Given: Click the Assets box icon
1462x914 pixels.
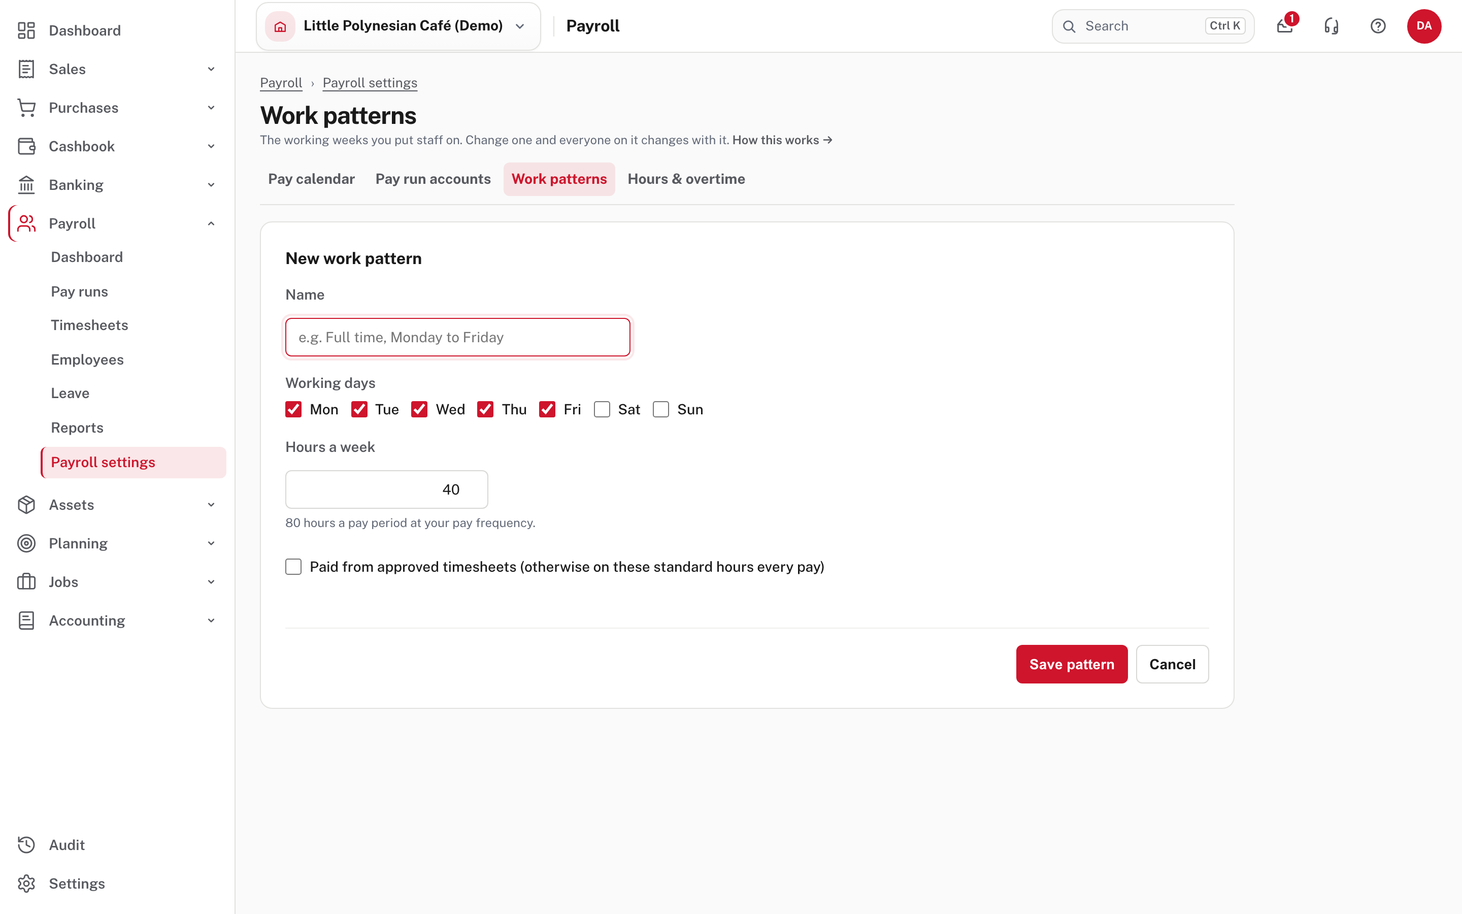Looking at the screenshot, I should (x=26, y=505).
